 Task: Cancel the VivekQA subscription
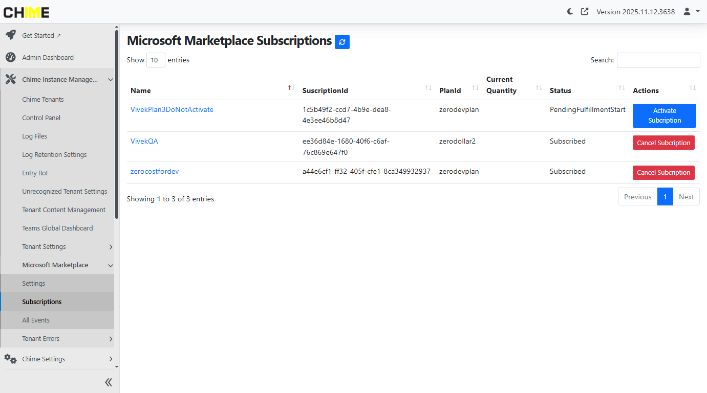[x=663, y=143]
